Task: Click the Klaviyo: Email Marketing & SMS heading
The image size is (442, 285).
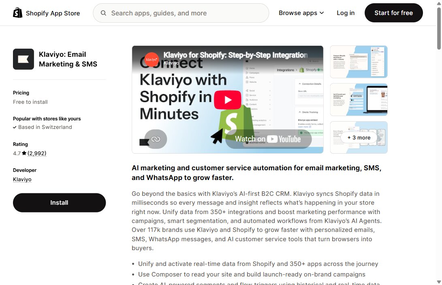Action: [68, 59]
